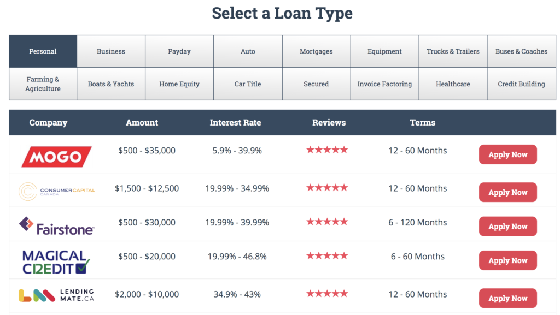
Task: Switch to the Secured loans tab
Action: tap(317, 84)
